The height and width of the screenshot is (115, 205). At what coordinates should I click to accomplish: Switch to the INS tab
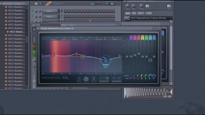[134, 13]
